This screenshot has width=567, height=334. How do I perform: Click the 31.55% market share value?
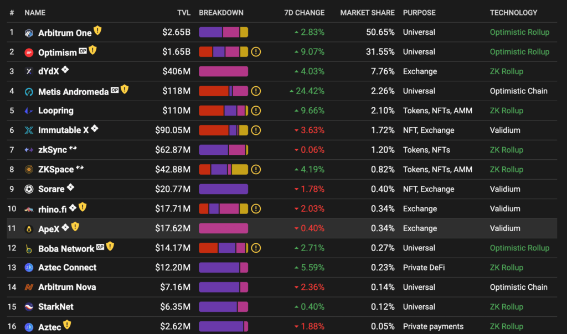point(380,52)
